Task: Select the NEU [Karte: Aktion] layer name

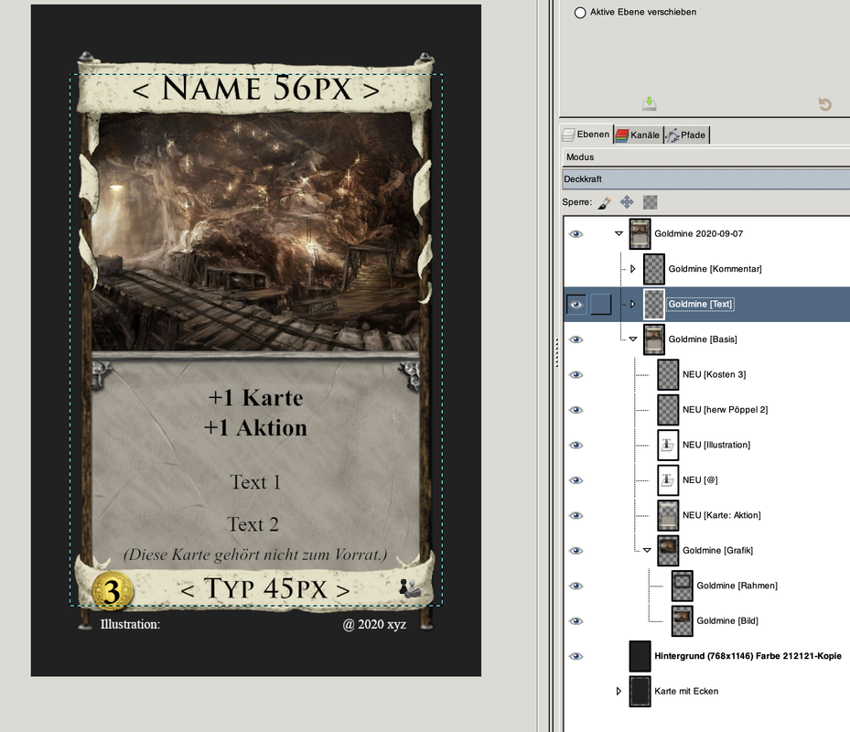Action: (x=722, y=516)
